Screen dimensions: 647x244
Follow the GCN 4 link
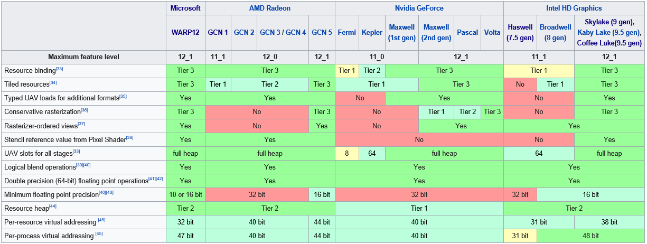coord(296,32)
